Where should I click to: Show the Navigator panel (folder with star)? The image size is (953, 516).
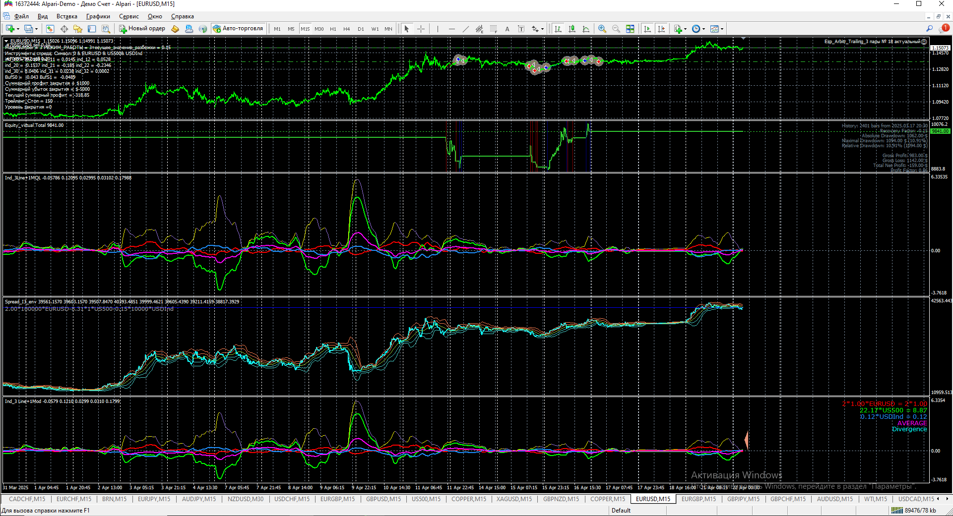(78, 29)
